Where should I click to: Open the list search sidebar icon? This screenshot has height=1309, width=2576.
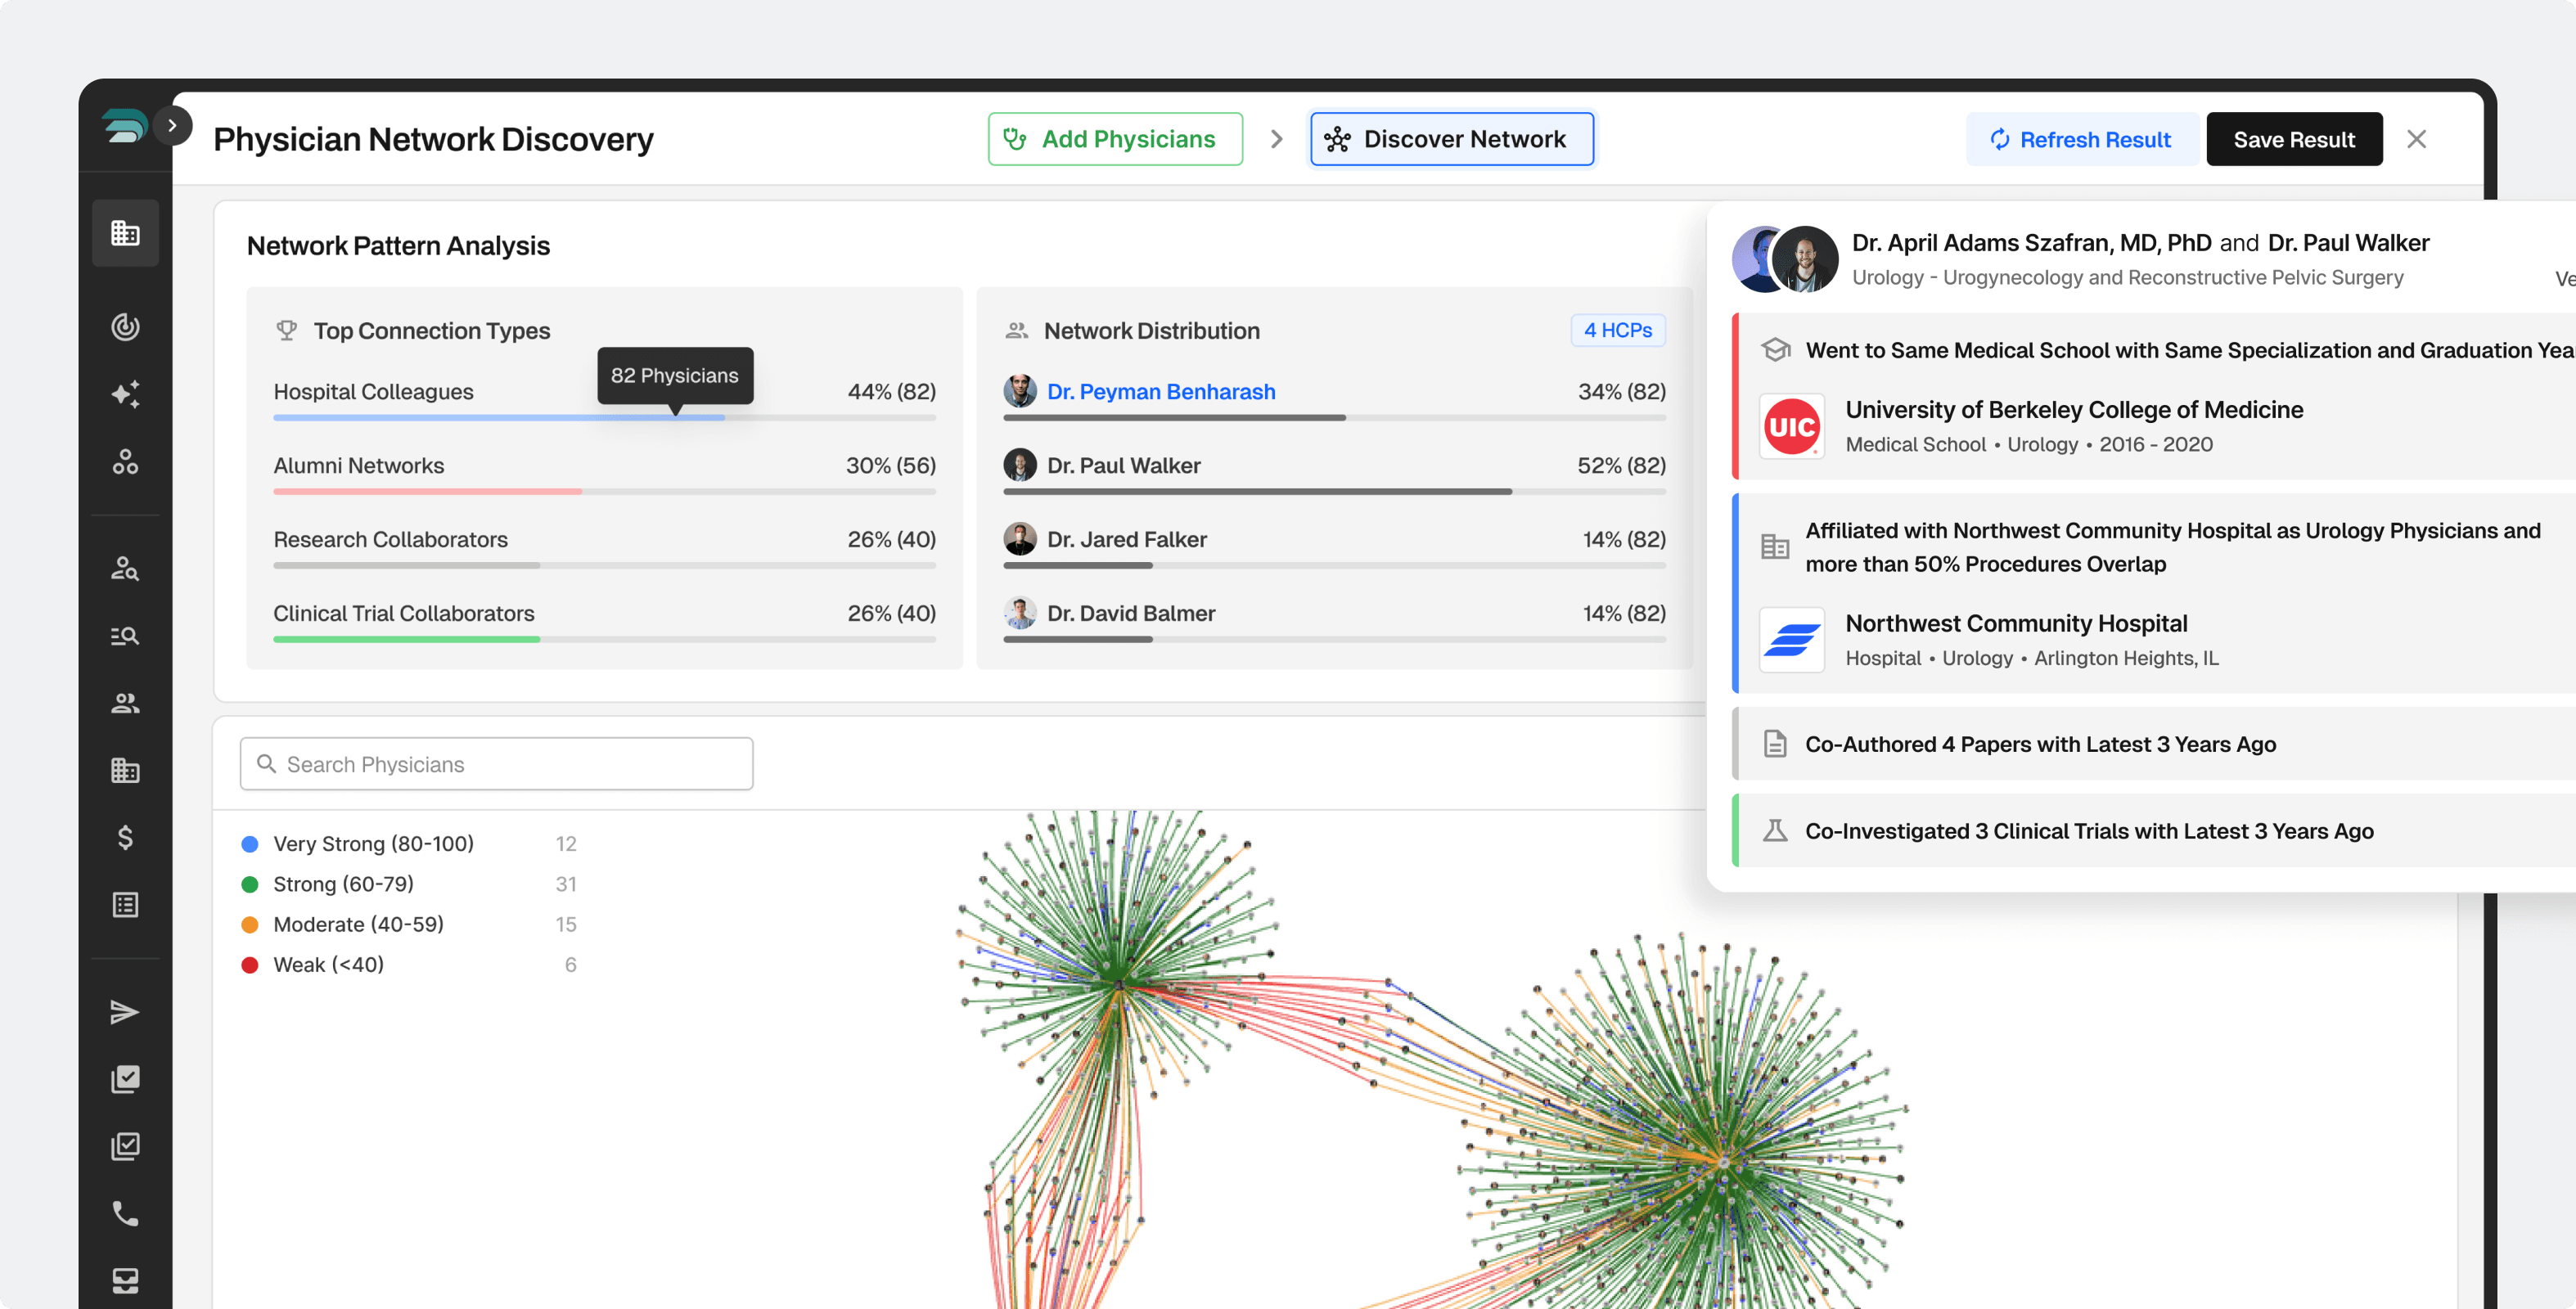click(125, 635)
